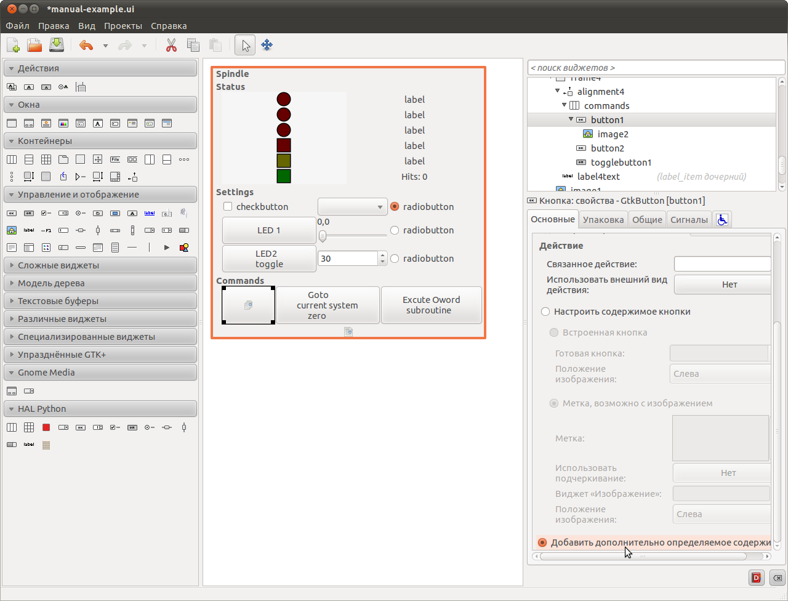Switch to the accessibility tab with wheelchair icon
Viewport: 788px width, 601px height.
[x=722, y=219]
